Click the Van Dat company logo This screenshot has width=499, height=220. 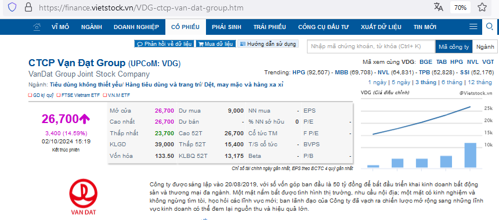[x=83, y=197]
